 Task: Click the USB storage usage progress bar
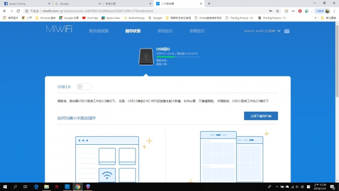pos(178,57)
